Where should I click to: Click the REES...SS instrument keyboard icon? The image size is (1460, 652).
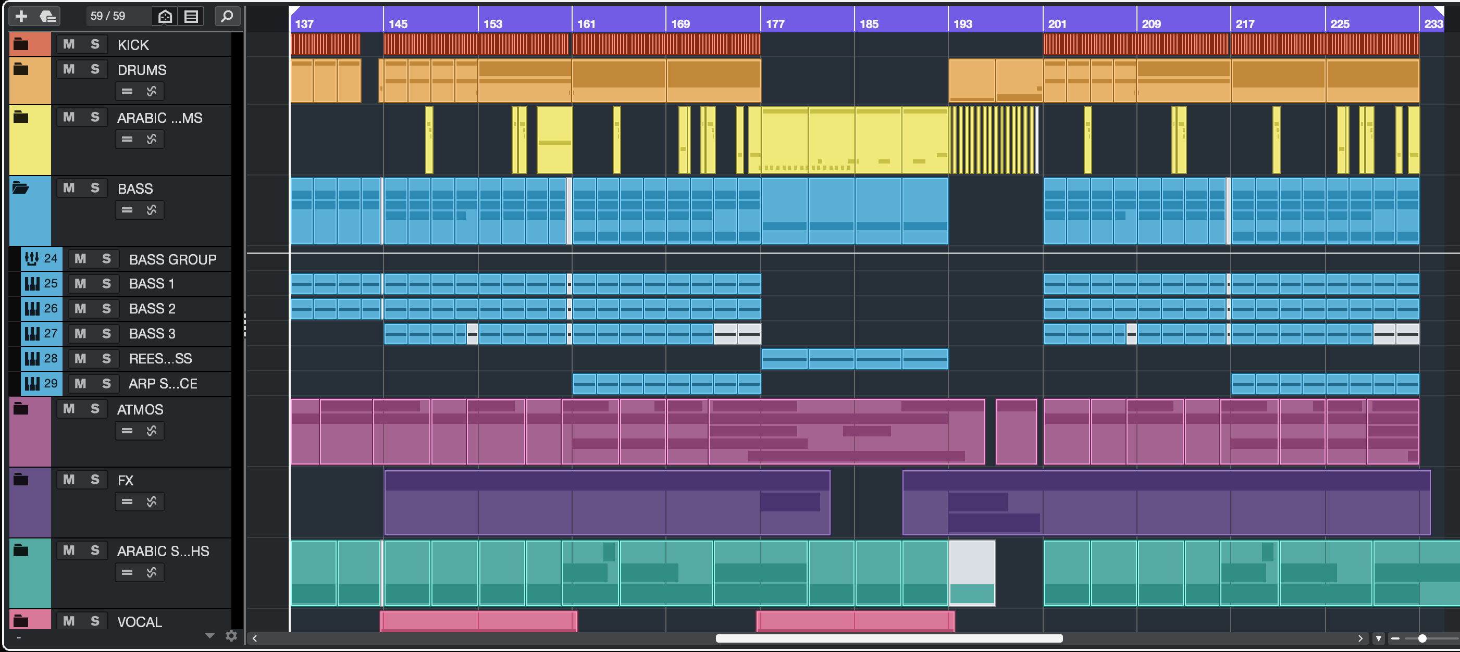[x=32, y=358]
